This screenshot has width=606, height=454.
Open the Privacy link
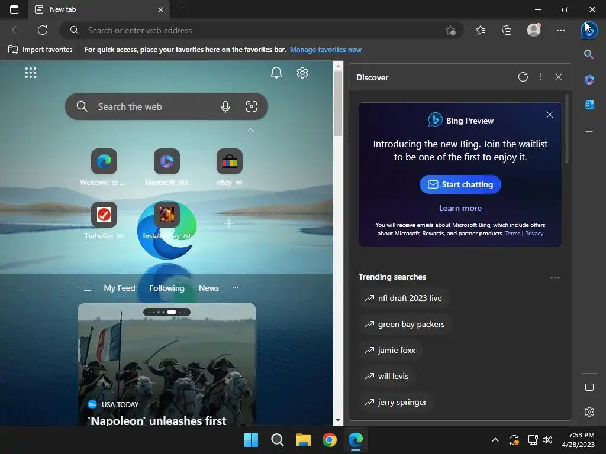[x=534, y=233]
